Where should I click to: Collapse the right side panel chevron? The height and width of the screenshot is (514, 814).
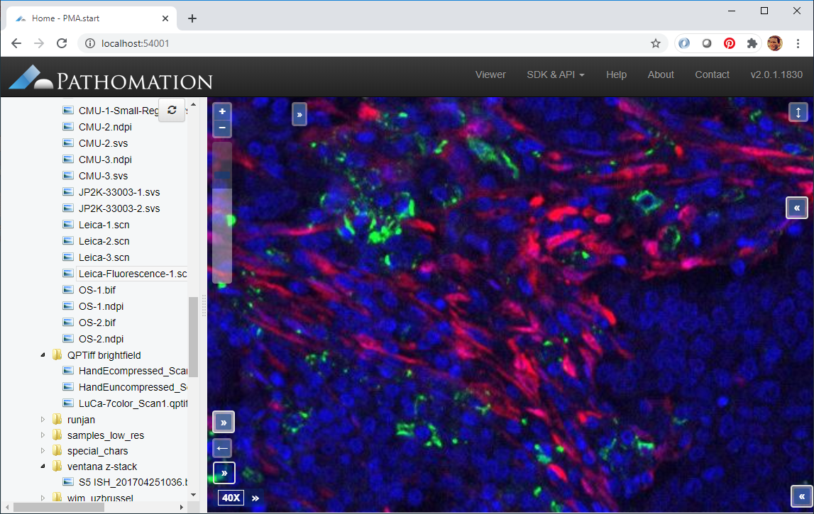796,208
